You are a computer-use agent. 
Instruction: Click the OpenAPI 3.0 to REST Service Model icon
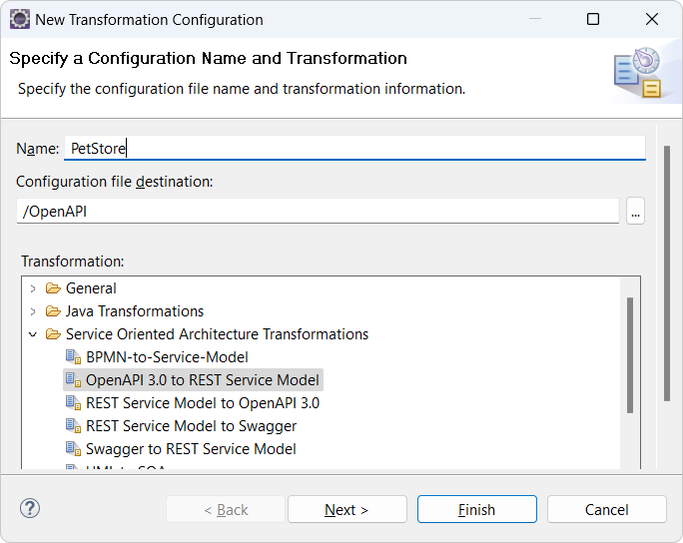[x=73, y=380]
